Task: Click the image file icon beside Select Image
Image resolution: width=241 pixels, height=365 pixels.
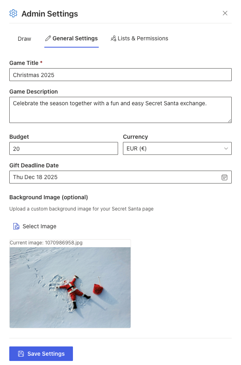Action: [x=16, y=226]
